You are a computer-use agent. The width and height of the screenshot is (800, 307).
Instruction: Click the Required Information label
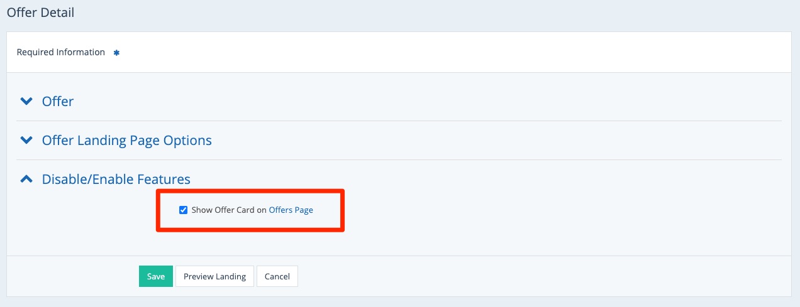tap(61, 52)
